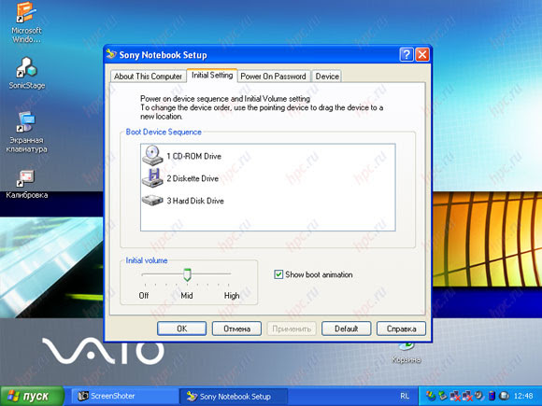This screenshot has width=542, height=406.
Task: Click the Initial volume slider thumb
Action: point(187,274)
